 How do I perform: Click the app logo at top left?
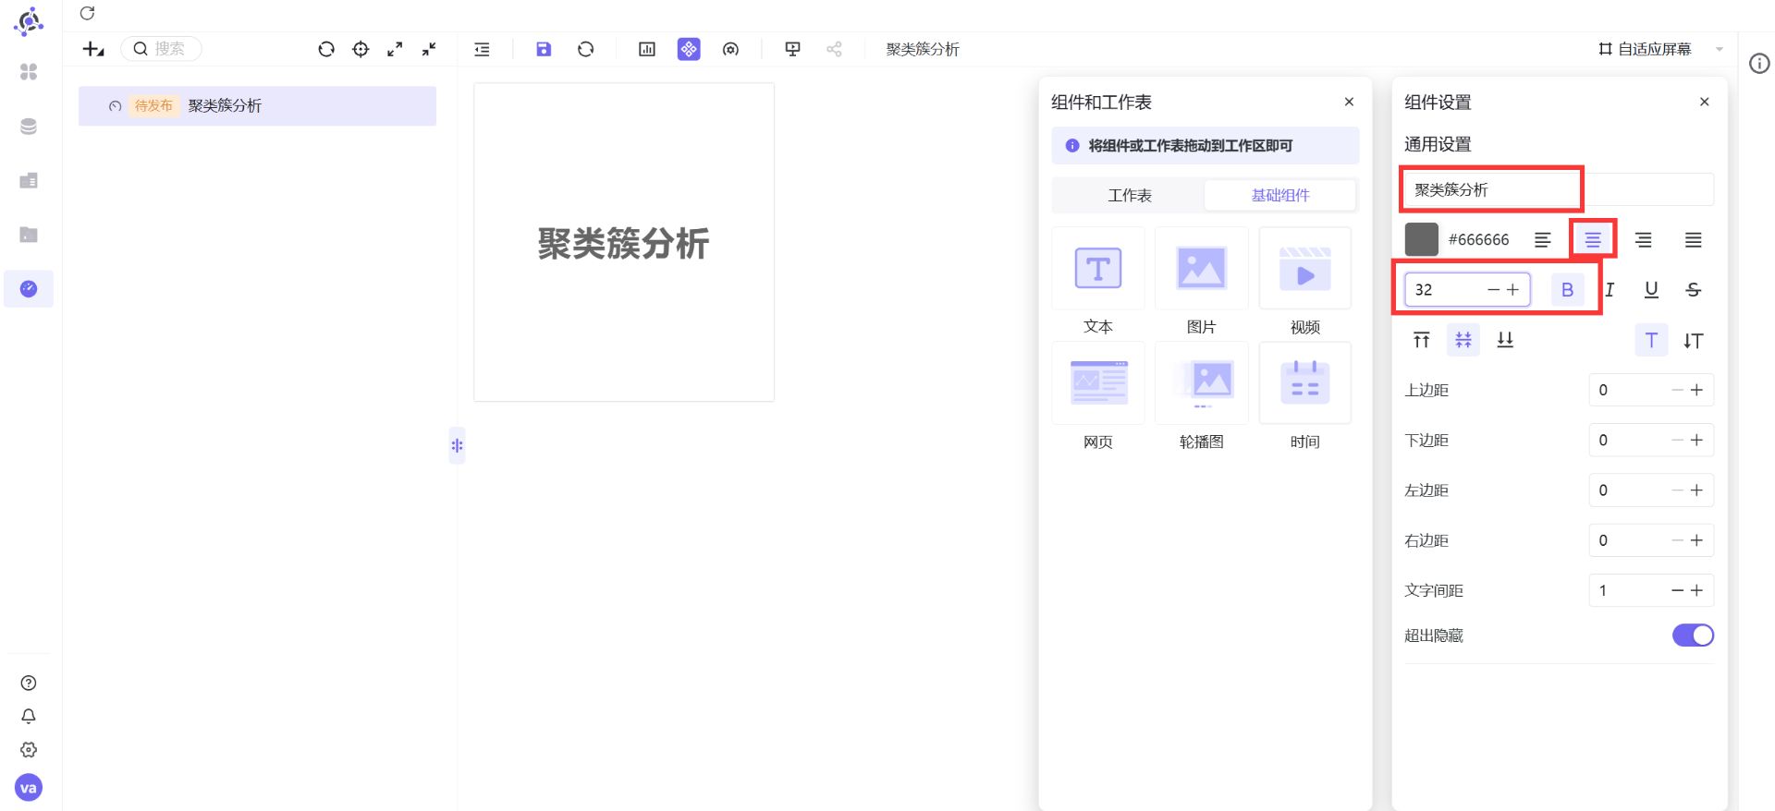pos(29,21)
